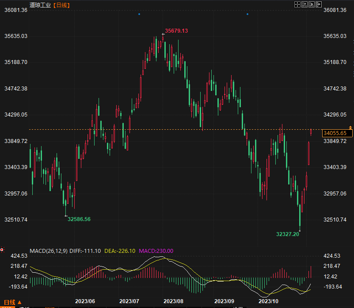
Task: Click the exit arrow icon in chart toolbar
Action: coord(319,4)
